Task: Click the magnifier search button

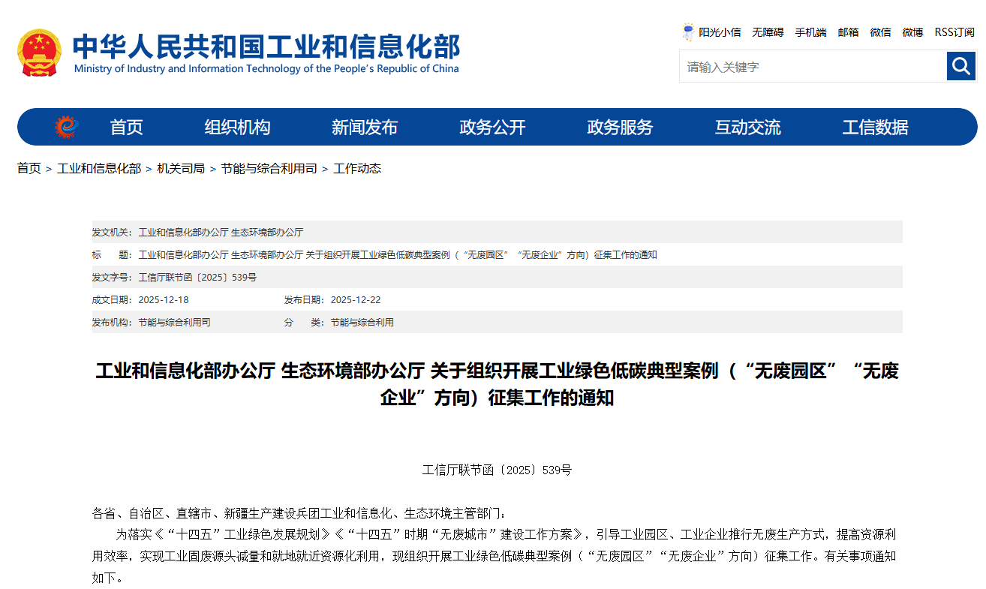Action: 961,67
